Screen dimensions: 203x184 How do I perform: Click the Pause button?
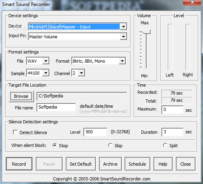click(49, 164)
